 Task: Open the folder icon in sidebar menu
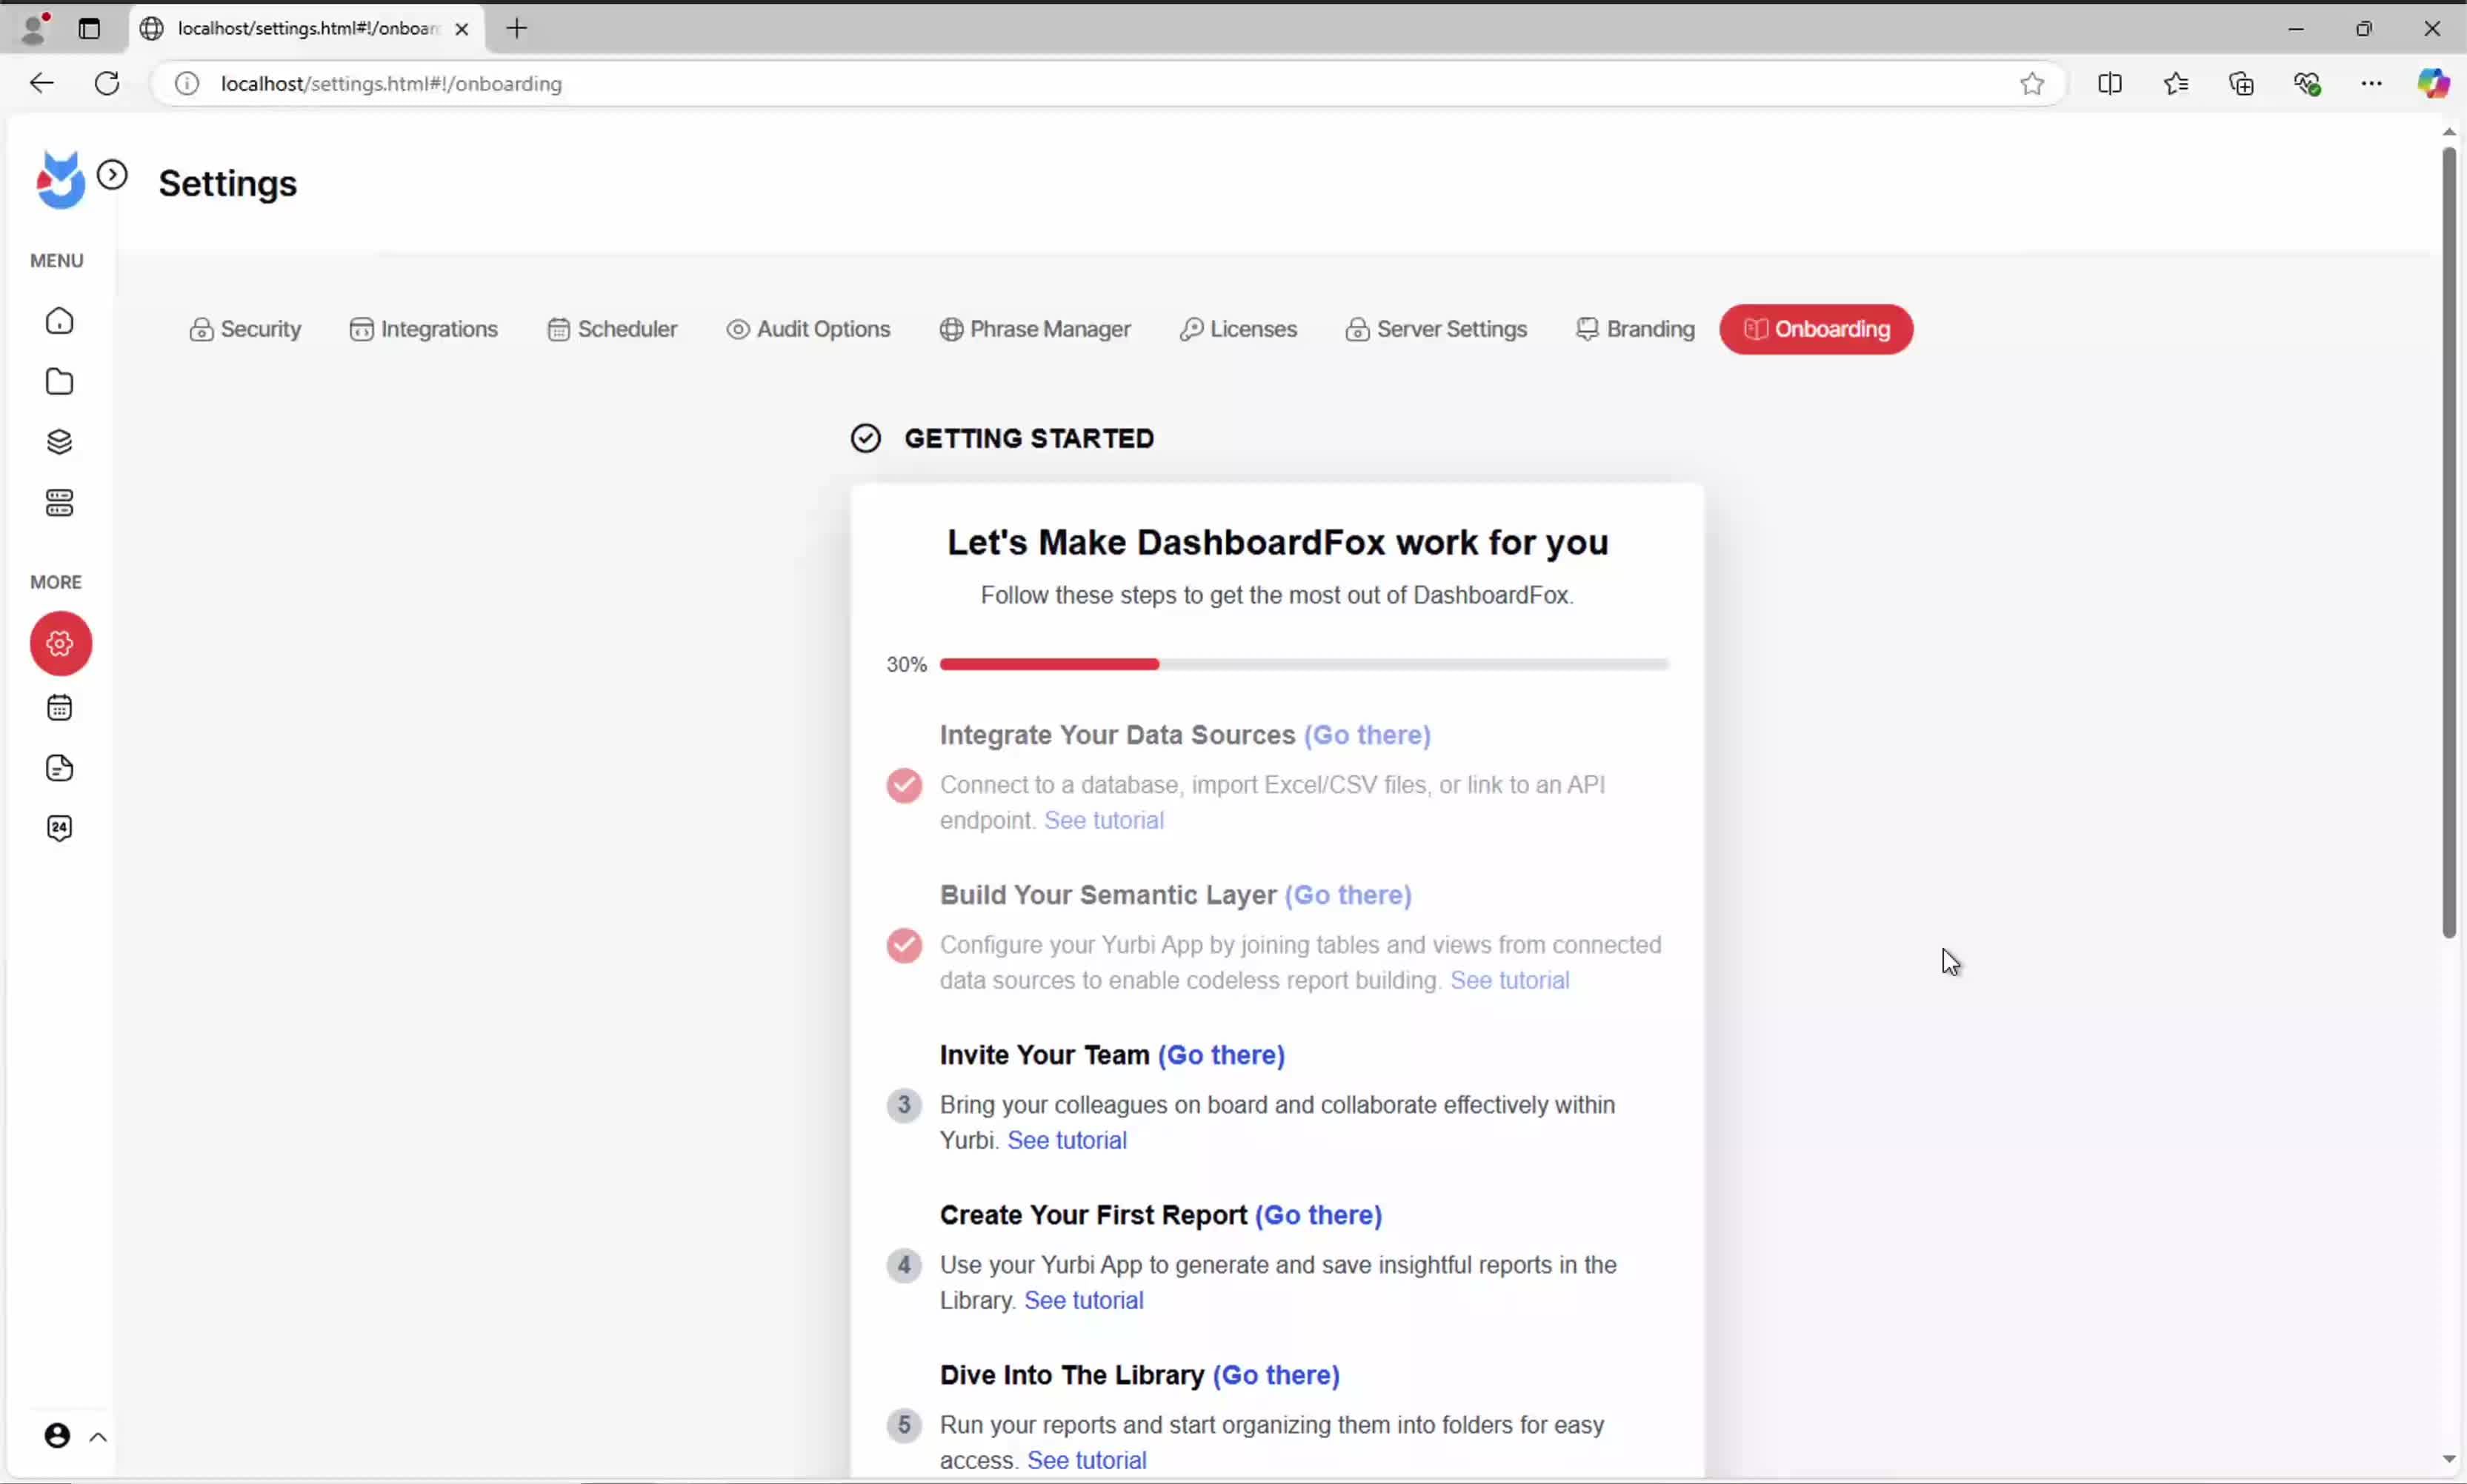coord(60,382)
